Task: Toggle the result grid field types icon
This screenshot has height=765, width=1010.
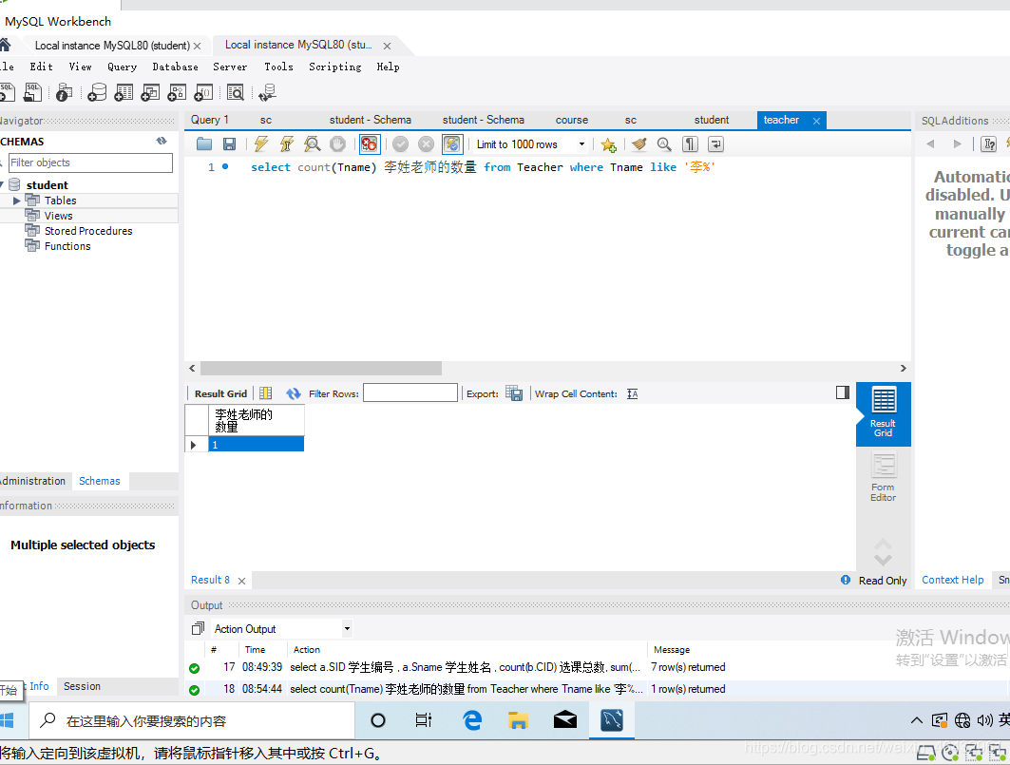Action: [265, 393]
